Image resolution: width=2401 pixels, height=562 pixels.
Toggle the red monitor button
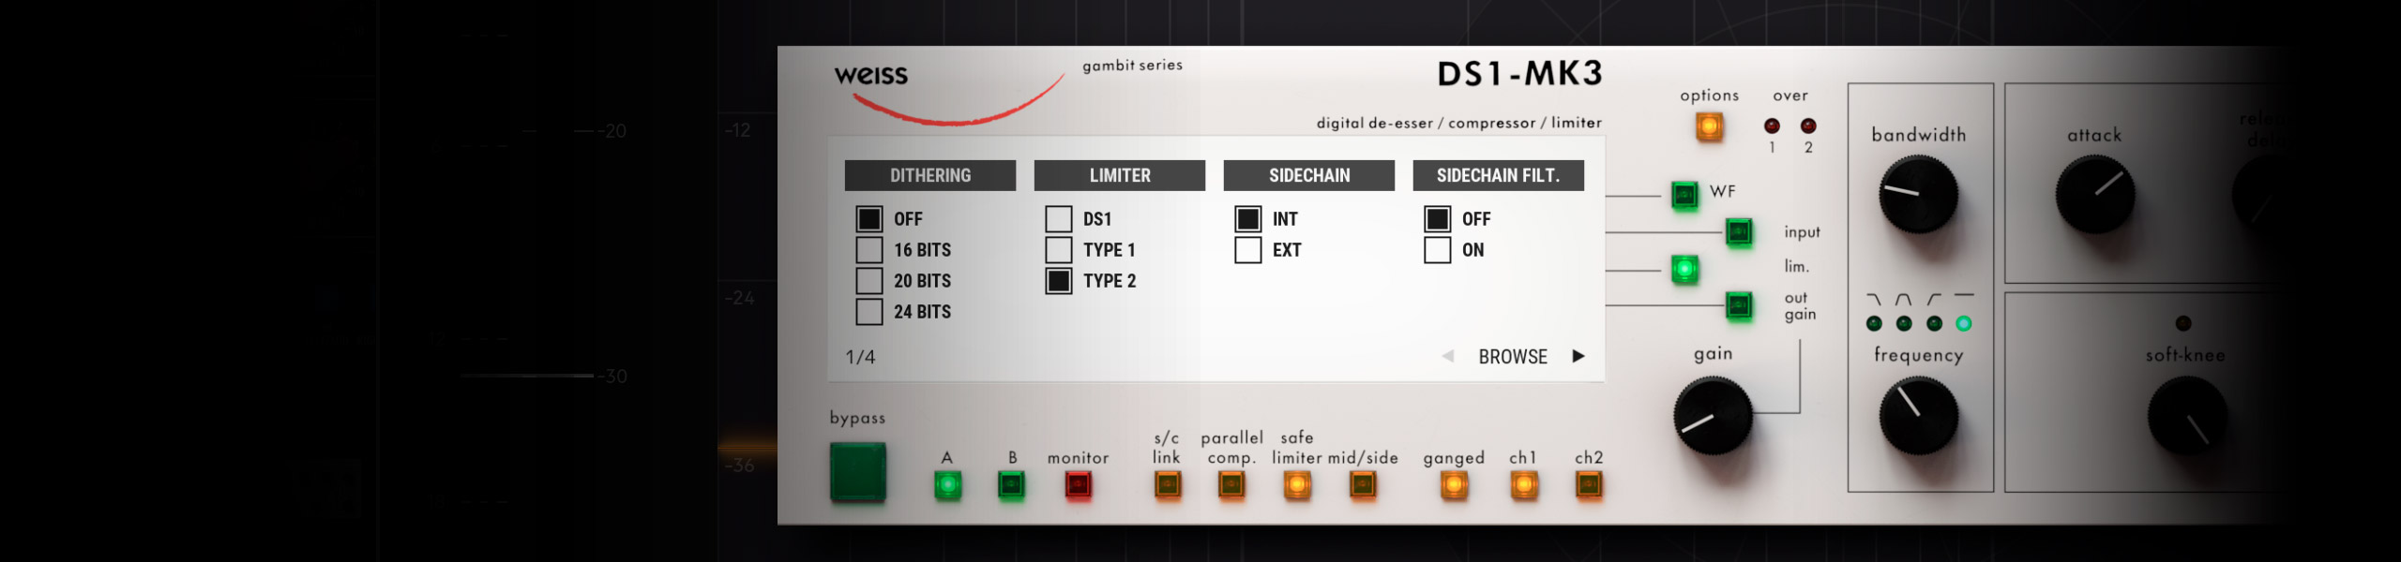[x=1079, y=485]
